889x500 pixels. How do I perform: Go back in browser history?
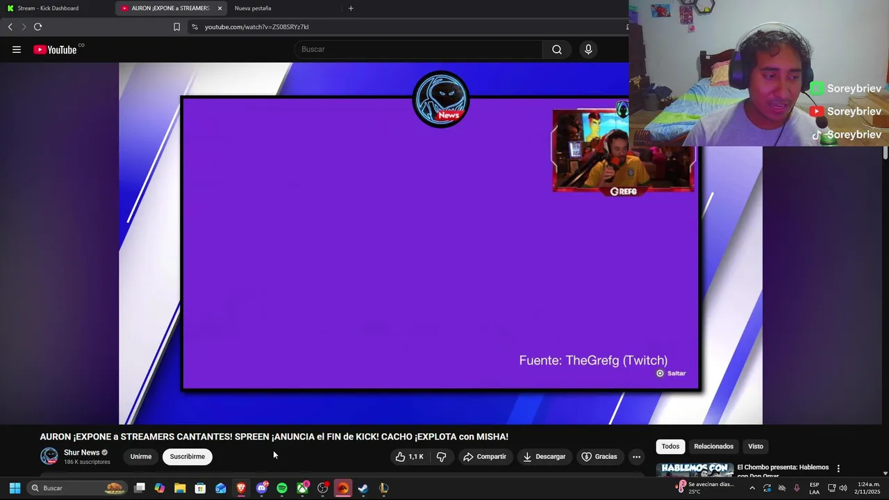pos(10,26)
